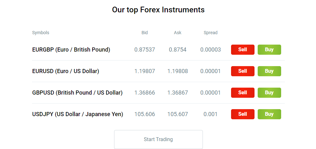Select the EURGBP (Euro / British Pound) symbol
The width and height of the screenshot is (316, 149).
[71, 50]
